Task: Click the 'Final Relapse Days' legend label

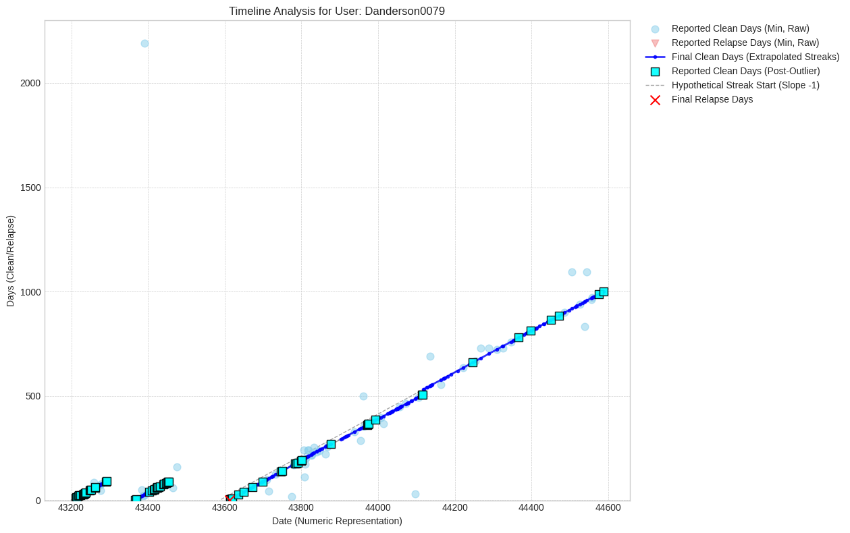Action: [712, 99]
